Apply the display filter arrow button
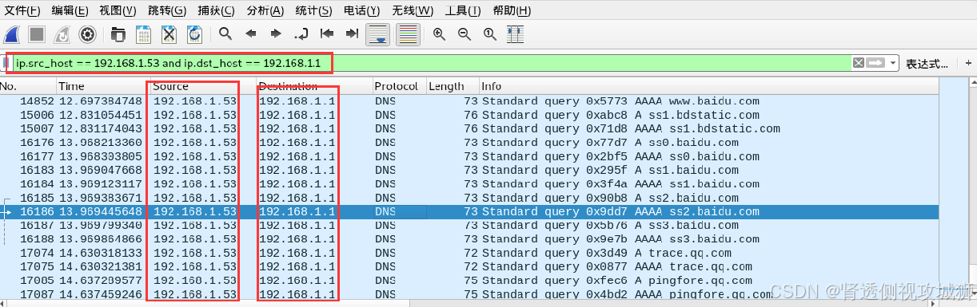This screenshot has width=977, height=307. point(875,63)
